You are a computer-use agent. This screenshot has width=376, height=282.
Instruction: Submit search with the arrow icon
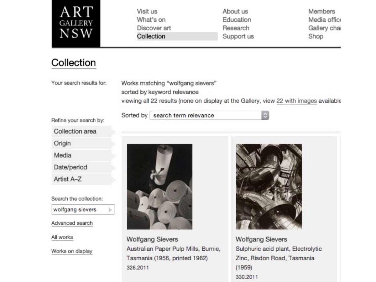tap(110, 210)
